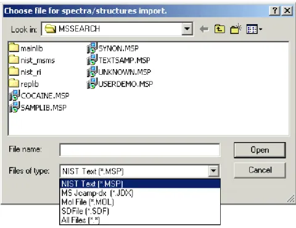Expand the Look in dropdown arrow
This screenshot has height=228, width=296.
187,29
